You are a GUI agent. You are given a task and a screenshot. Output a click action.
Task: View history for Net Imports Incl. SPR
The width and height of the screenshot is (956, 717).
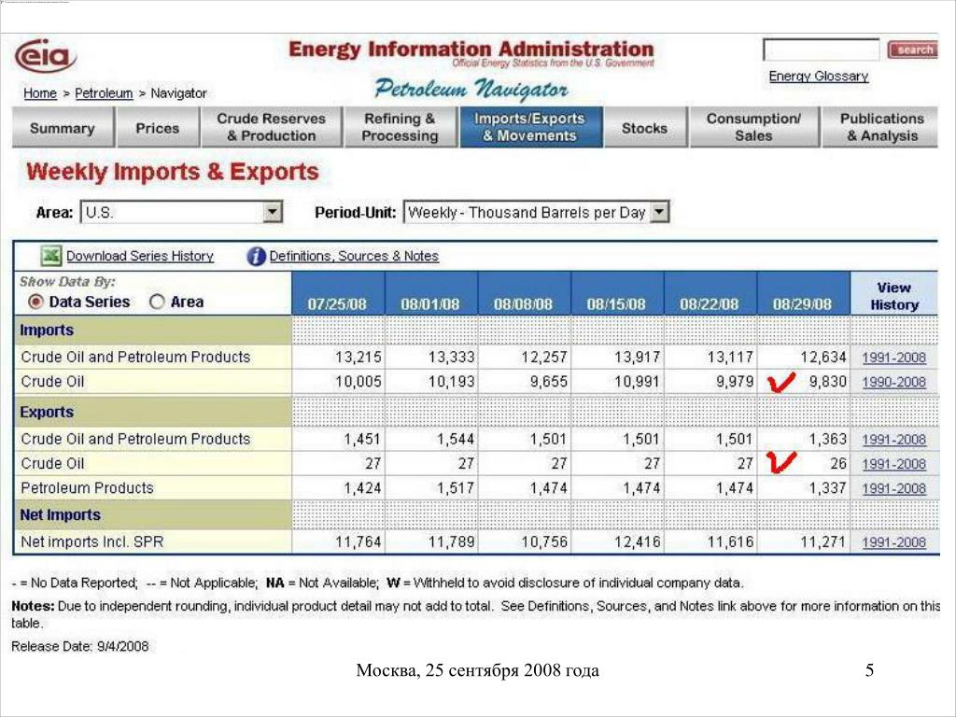893,542
